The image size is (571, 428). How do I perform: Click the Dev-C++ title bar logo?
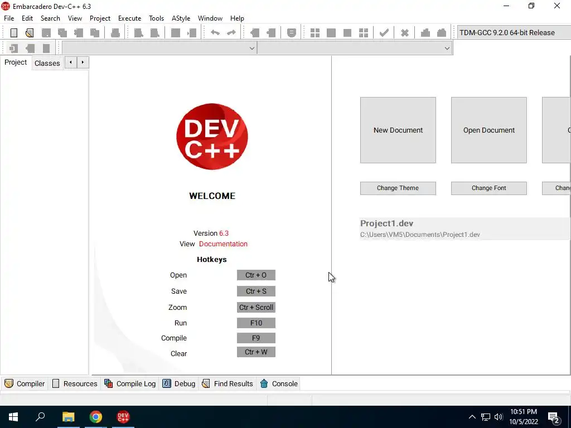[x=6, y=6]
